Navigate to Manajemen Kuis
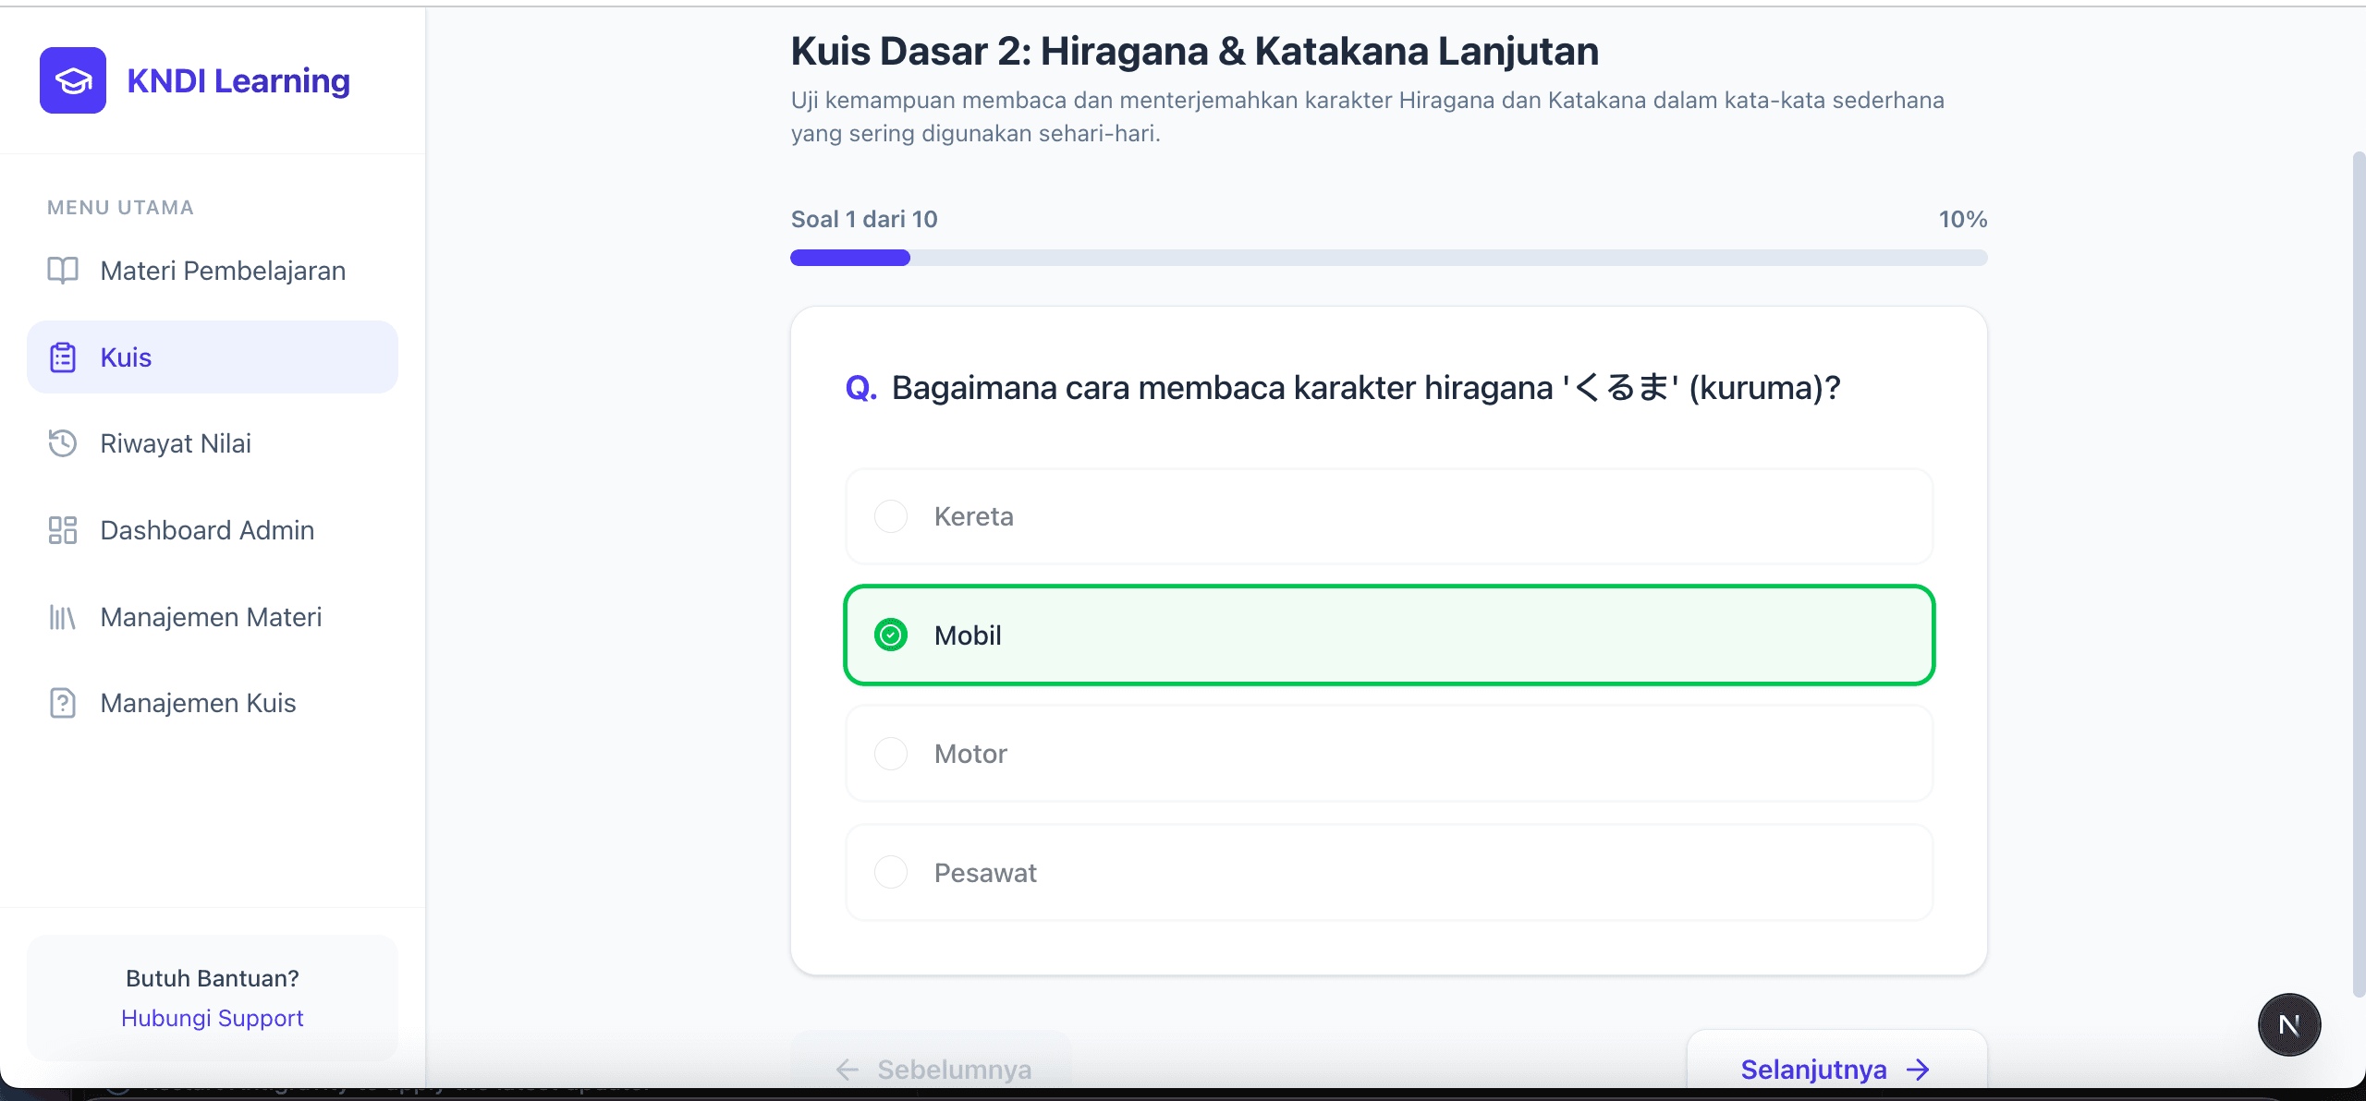 213,703
